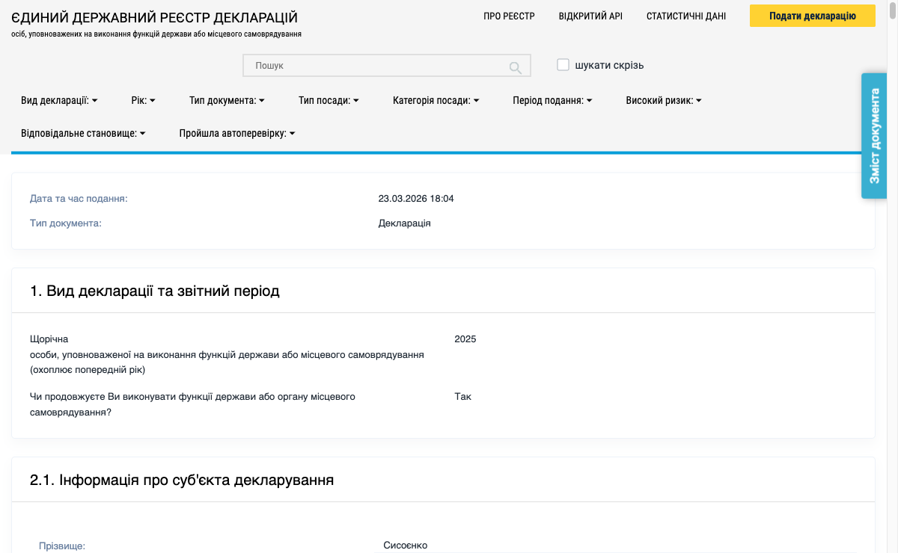Open the Зміст документа side panel

(873, 136)
